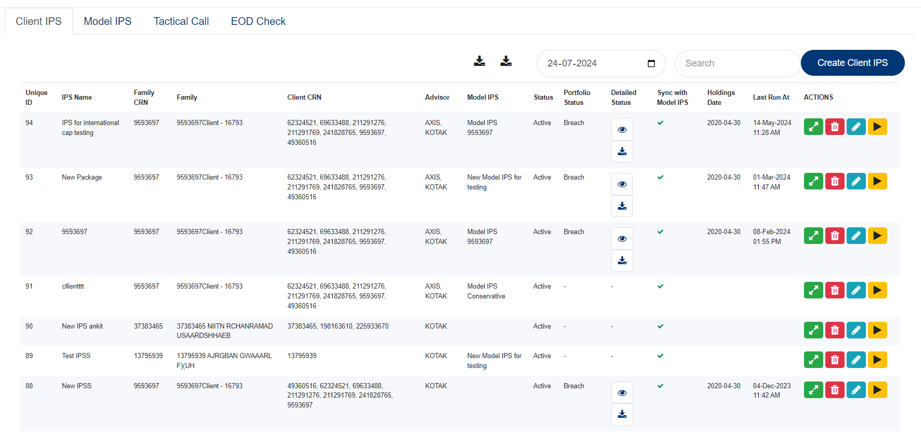Click '37383465 NIITN RCHANRAMAD' family cell
Image resolution: width=921 pixels, height=436 pixels.
tap(225, 331)
